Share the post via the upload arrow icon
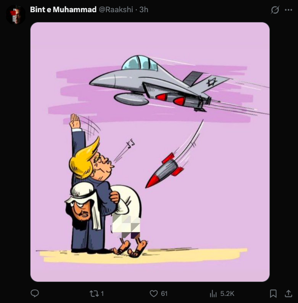Viewport: 298px width, 303px height. 288,293
